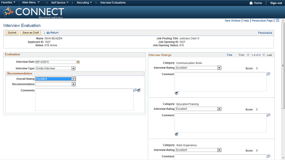This screenshot has width=285, height=160.
Task: Click the scrollbar up arrow
Action: pyautogui.click(x=283, y=21)
